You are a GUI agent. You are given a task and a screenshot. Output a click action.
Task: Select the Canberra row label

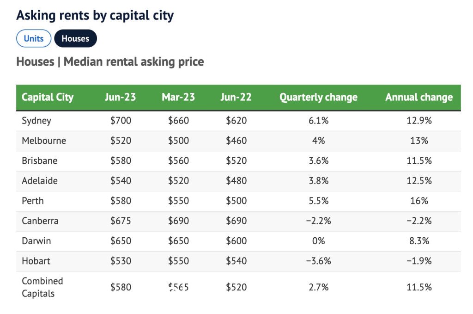40,221
